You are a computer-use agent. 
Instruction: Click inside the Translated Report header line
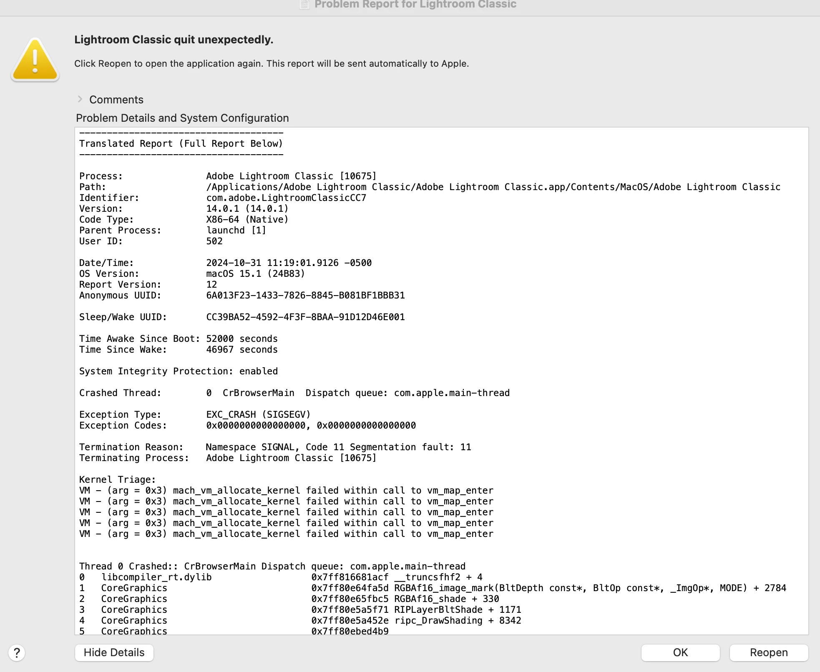pyautogui.click(x=181, y=143)
